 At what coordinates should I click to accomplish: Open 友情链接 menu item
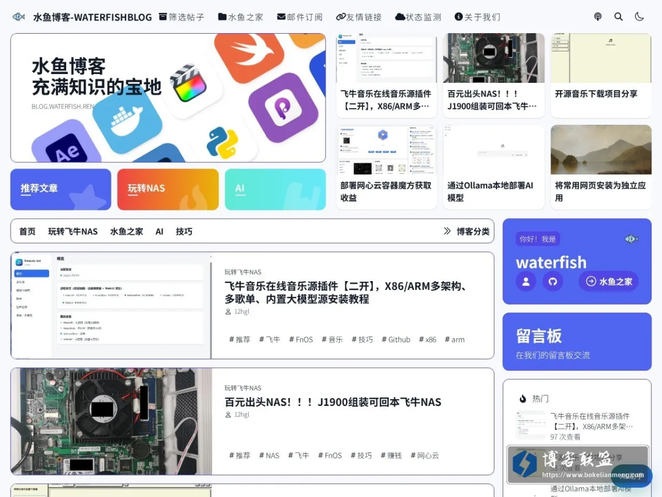pyautogui.click(x=359, y=17)
